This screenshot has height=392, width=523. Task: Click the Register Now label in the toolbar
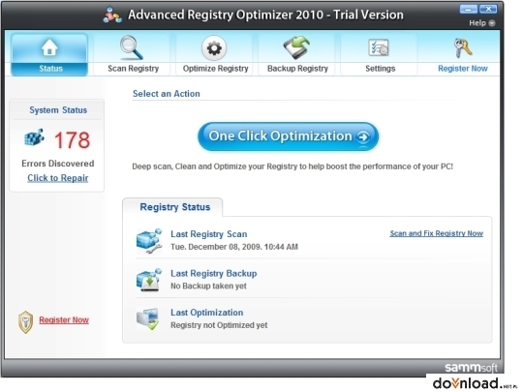pyautogui.click(x=463, y=69)
